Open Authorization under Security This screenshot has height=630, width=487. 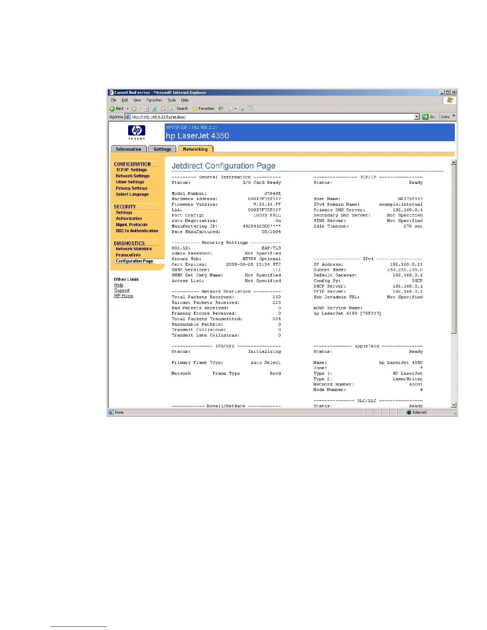[129, 219]
